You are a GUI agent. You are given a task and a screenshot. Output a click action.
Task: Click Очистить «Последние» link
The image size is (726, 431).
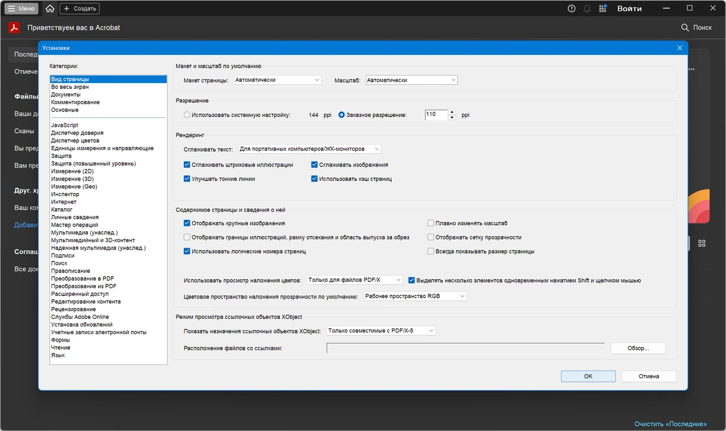click(x=671, y=424)
